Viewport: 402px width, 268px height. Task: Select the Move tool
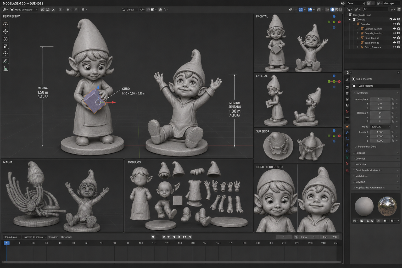tap(5, 32)
